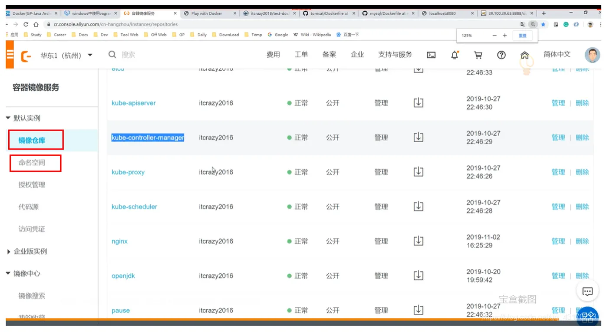Open the 备案 menu
This screenshot has height=332, width=607.
(329, 55)
